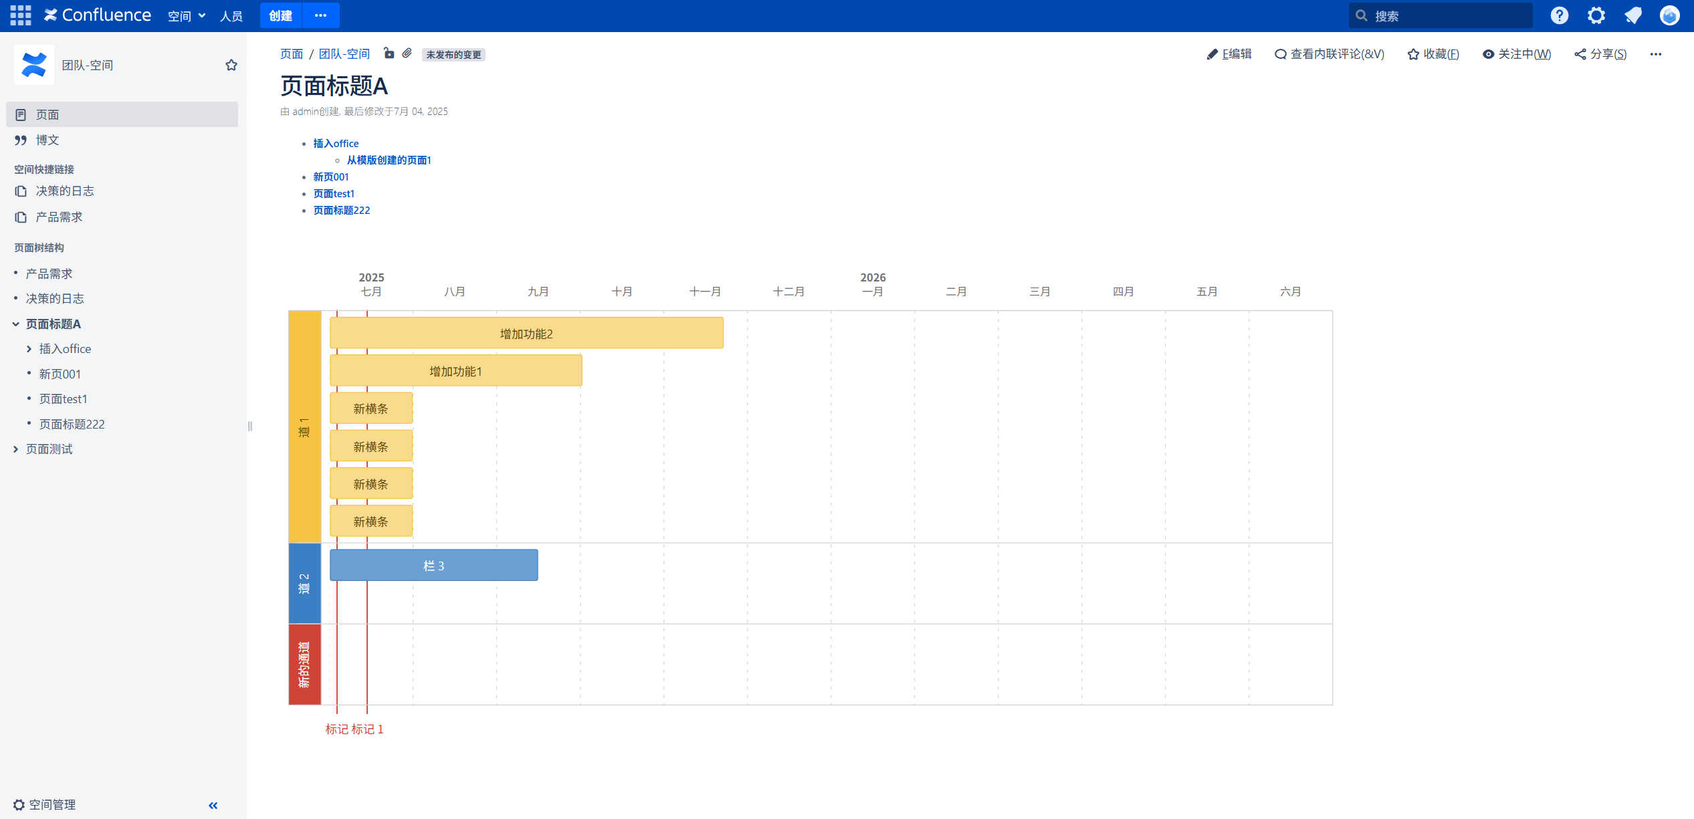This screenshot has width=1694, height=819.
Task: Click the user profile avatar
Action: pos(1669,15)
